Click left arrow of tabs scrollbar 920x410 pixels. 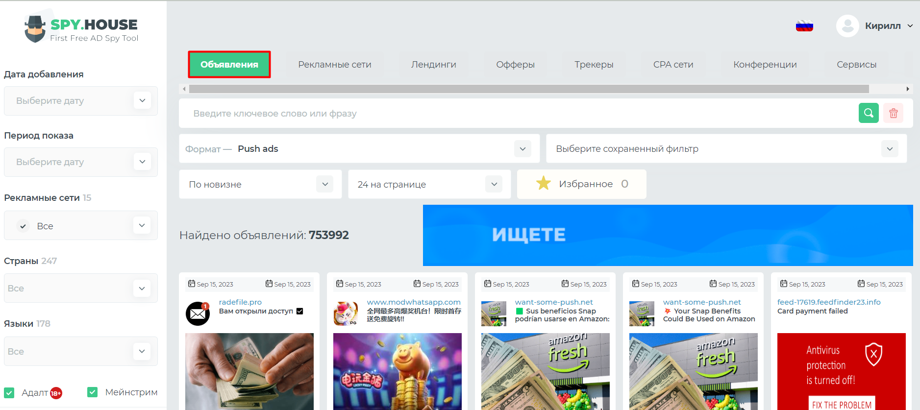tap(184, 89)
